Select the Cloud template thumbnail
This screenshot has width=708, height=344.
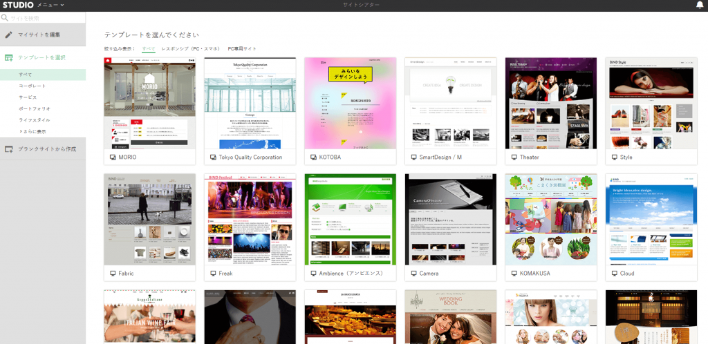pyautogui.click(x=651, y=220)
